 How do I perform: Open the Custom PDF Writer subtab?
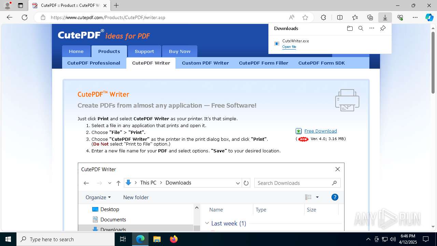206,63
